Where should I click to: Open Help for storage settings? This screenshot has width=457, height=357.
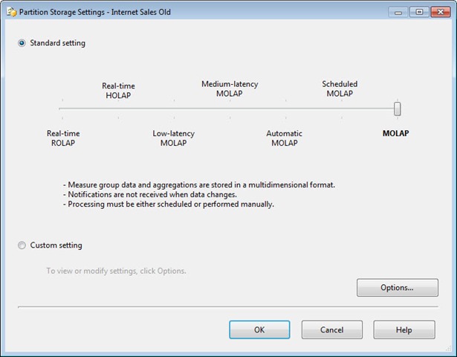pyautogui.click(x=403, y=329)
